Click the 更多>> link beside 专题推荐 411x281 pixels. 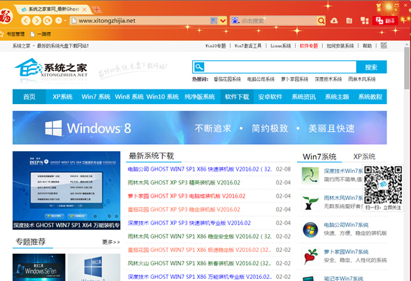pyautogui.click(x=111, y=242)
